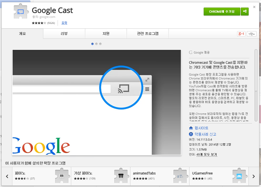This screenshot has height=187, width=261.
Task: Click the 1만+ count bubble
Action: [x=252, y=34]
